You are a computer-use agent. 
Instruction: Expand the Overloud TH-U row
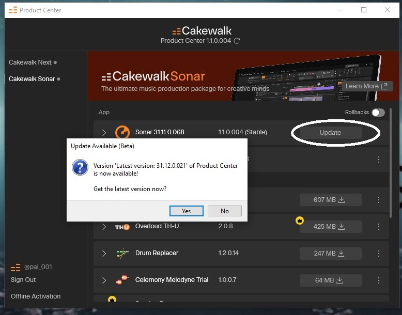tap(104, 227)
